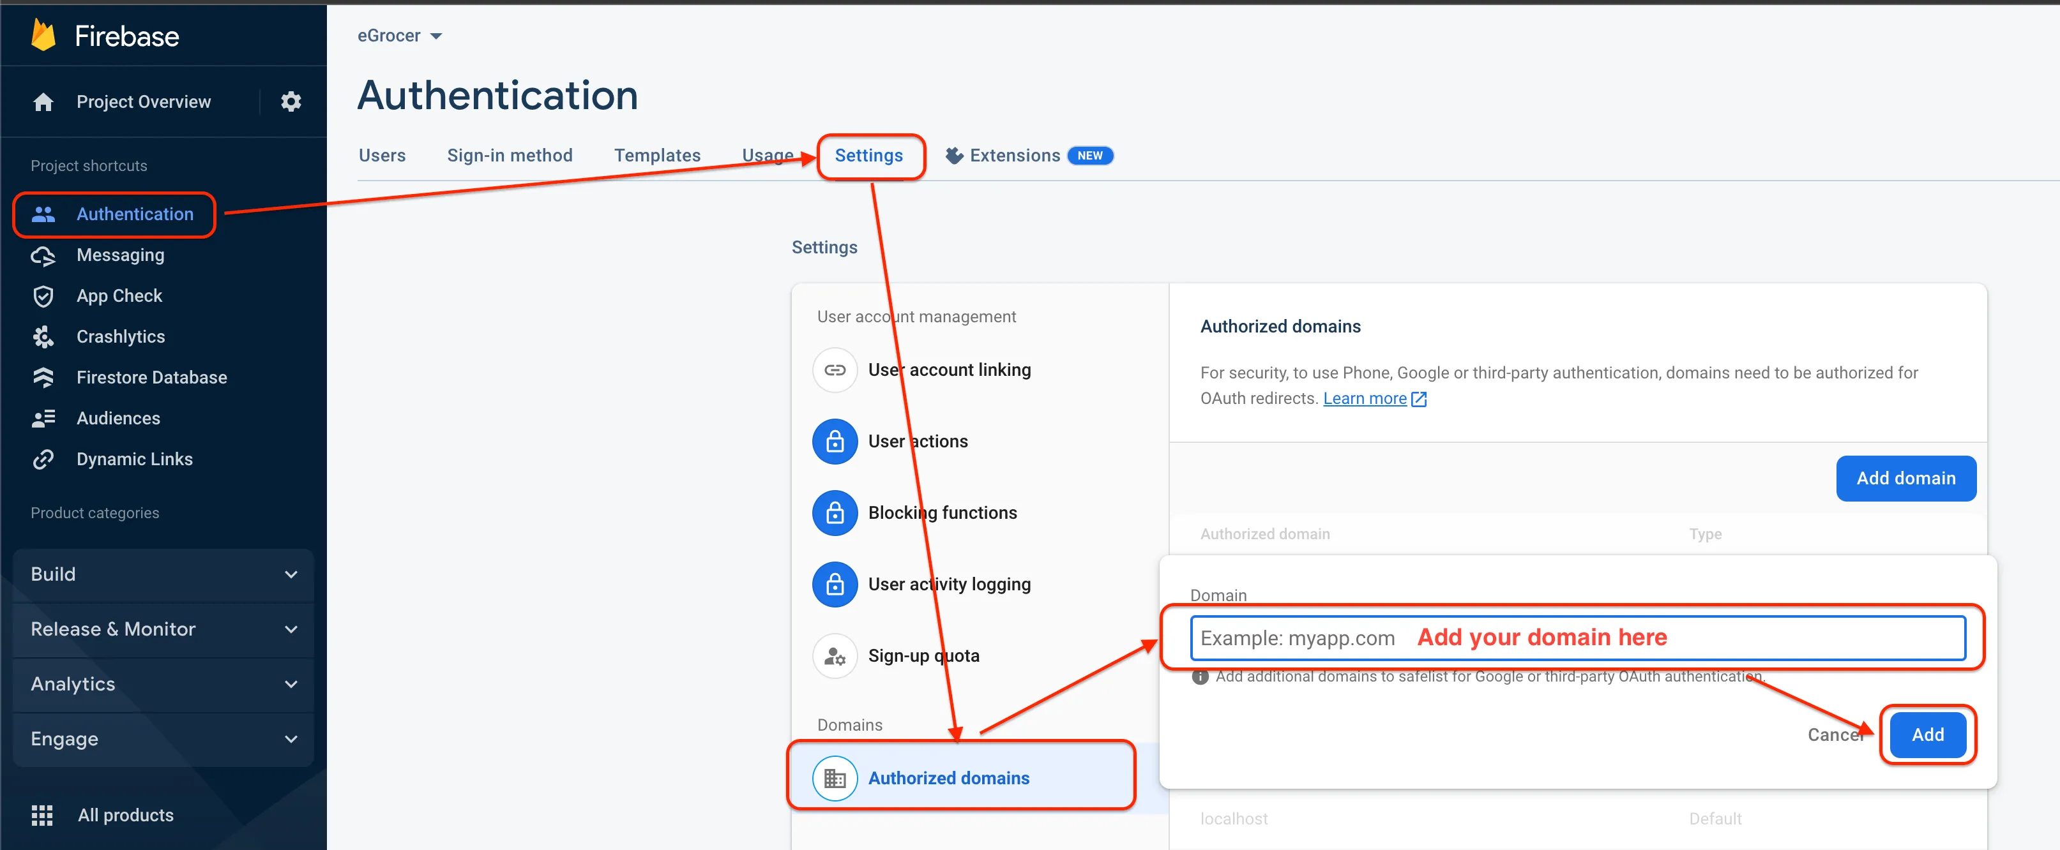Open the eGrocer project dropdown
This screenshot has width=2060, height=850.
point(400,36)
